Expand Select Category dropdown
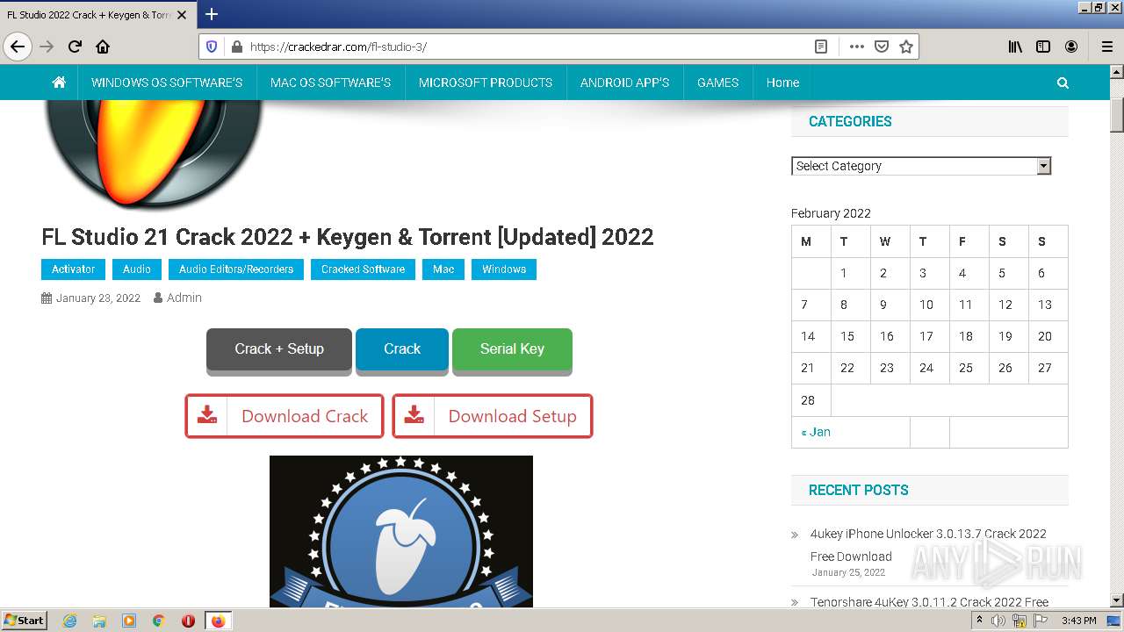 coord(921,166)
